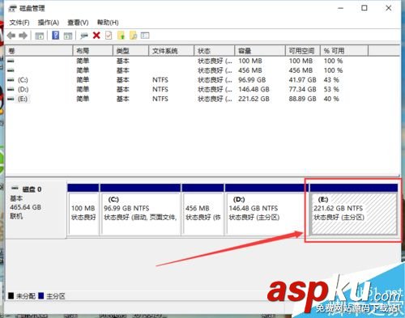405x318 pixels.
Task: Click NTFS in the (C:) list row
Action: (160, 80)
